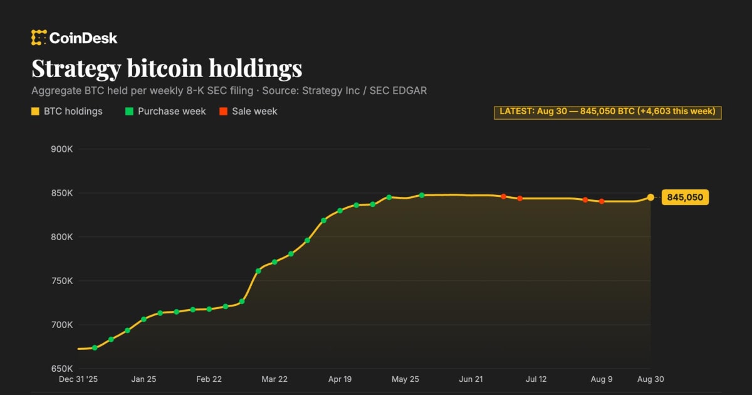Image resolution: width=752 pixels, height=395 pixels.
Task: Click the 850K y-axis label
Action: 61,193
